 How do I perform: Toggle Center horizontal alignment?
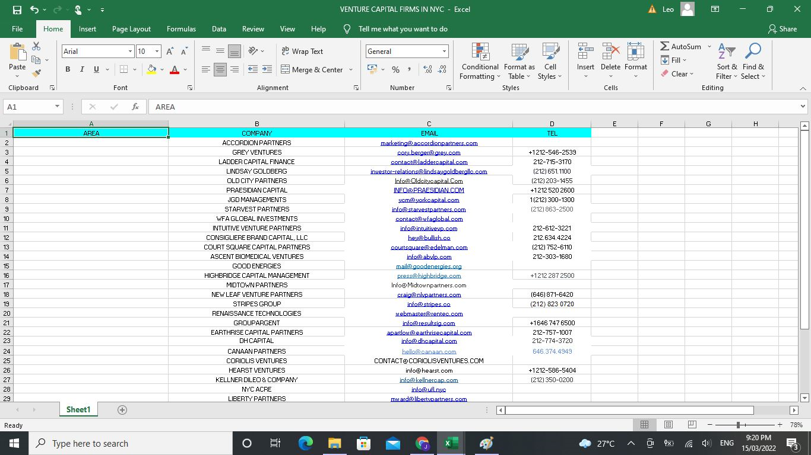pos(220,69)
